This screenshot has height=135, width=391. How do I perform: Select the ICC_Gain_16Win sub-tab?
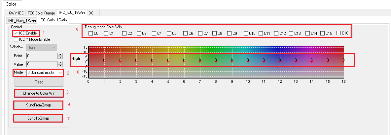click(53, 20)
